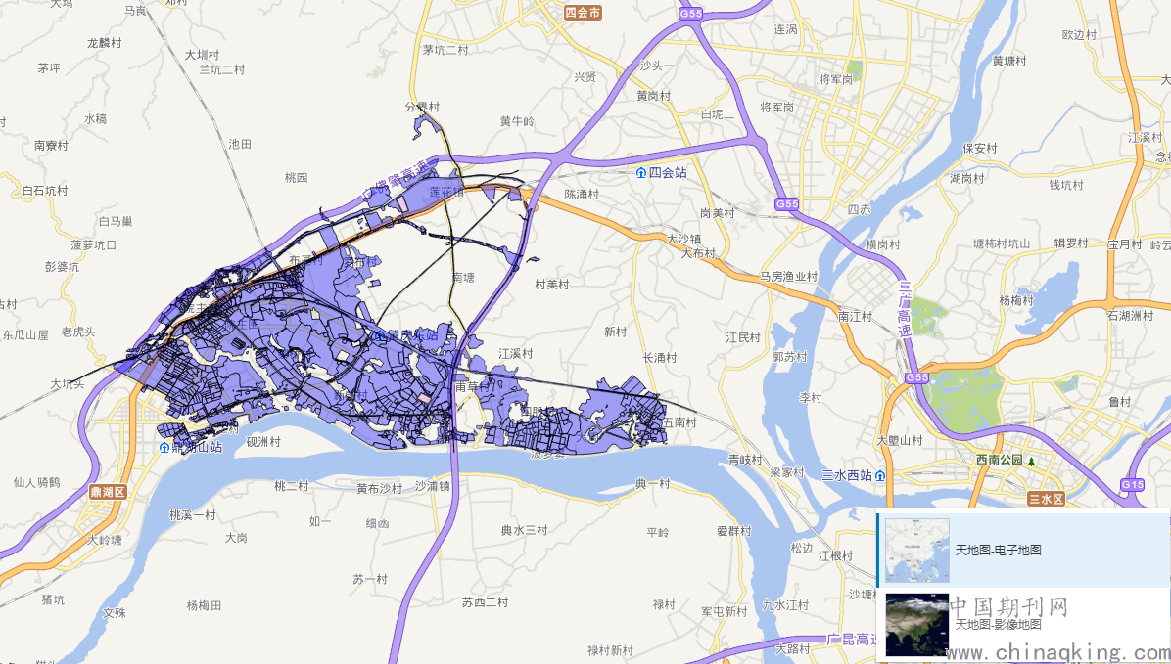The height and width of the screenshot is (664, 1171).
Task: Click the G55 shield near 四会市
Action: [x=691, y=14]
